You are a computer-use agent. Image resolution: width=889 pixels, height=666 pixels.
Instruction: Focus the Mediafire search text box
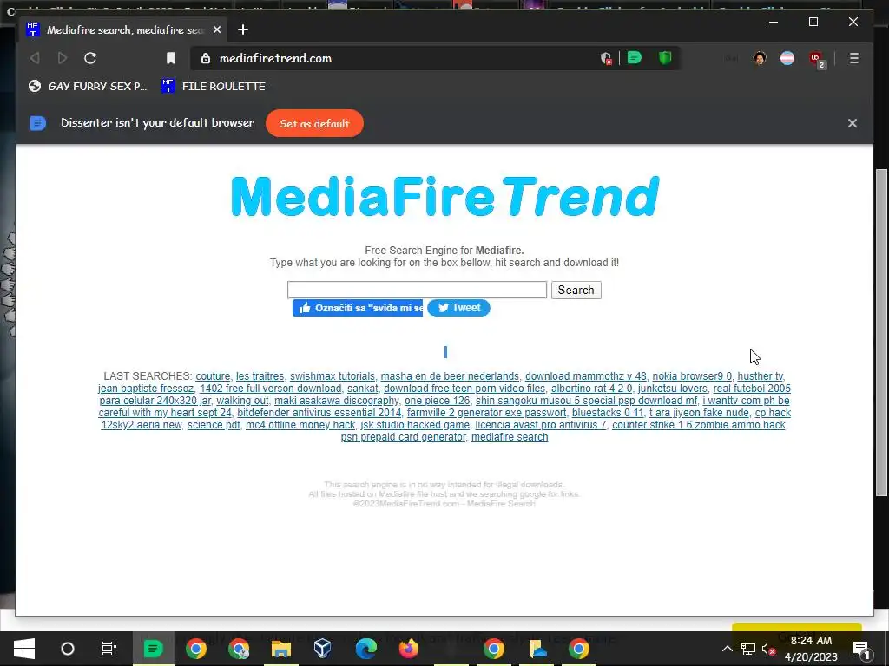tap(417, 290)
